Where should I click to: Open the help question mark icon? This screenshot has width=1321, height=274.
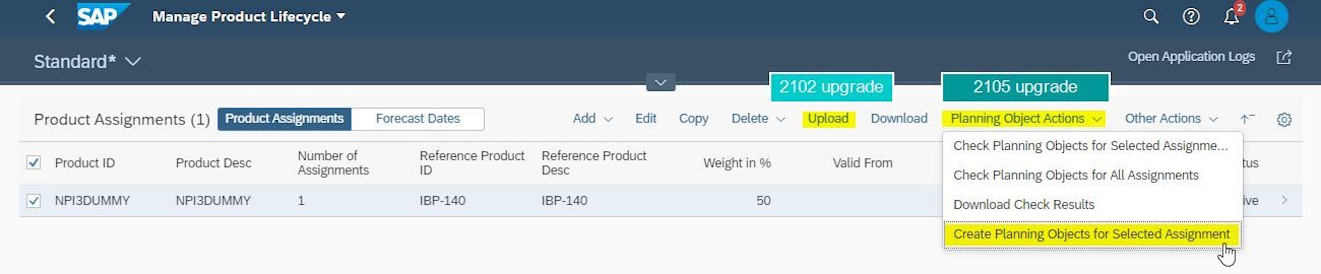tap(1191, 16)
